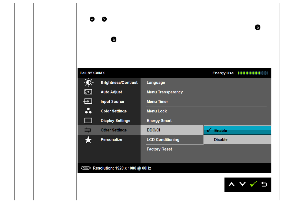Viewport: 289px width, 204px height.
Task: Select Energy Smart option
Action: coord(206,121)
